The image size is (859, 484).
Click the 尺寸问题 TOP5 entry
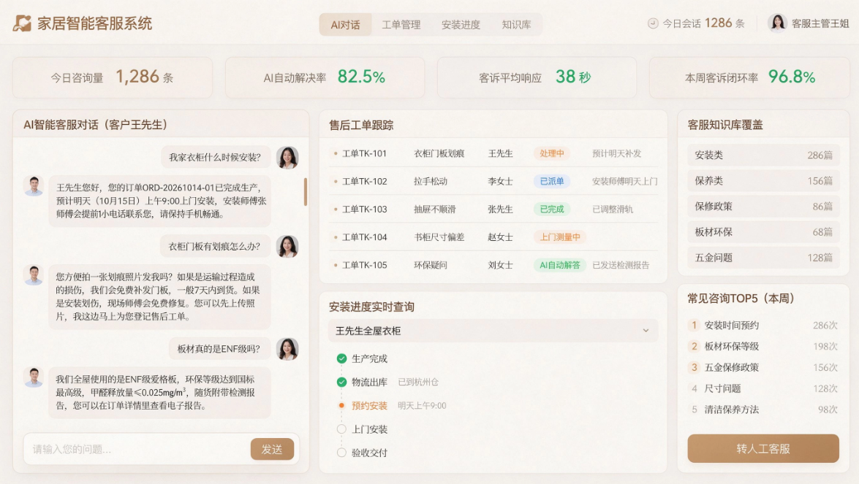[763, 389]
